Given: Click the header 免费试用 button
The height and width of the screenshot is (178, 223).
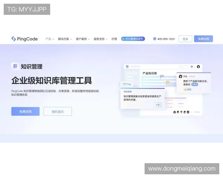Looking at the screenshot, I should pyautogui.click(x=204, y=39).
